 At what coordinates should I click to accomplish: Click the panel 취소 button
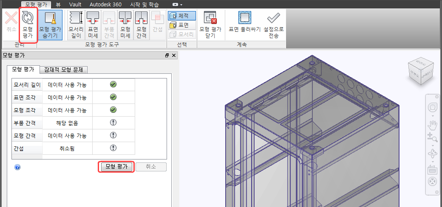tap(151, 167)
